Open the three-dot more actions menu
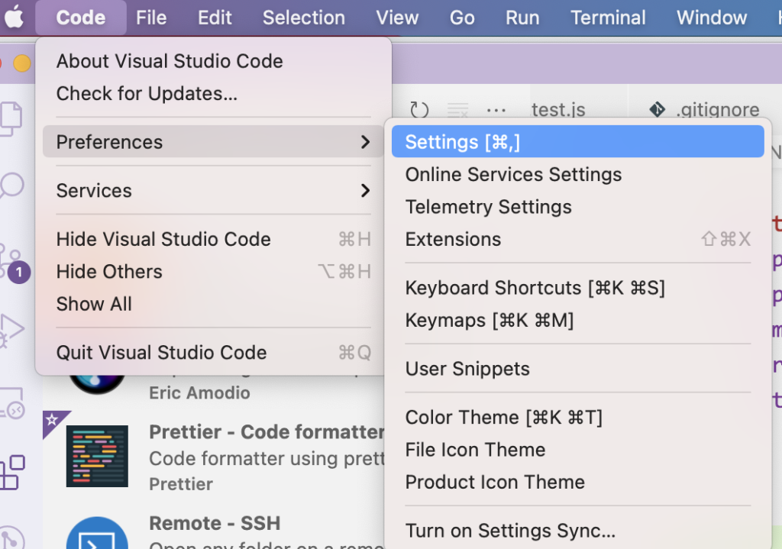This screenshot has width=782, height=549. [x=496, y=110]
